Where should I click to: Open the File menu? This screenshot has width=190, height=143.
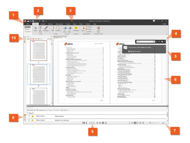pyautogui.click(x=28, y=24)
